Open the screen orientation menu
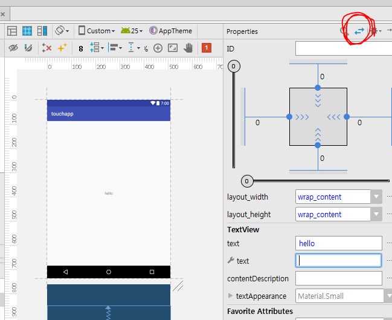This screenshot has width=392, height=320. 62,31
